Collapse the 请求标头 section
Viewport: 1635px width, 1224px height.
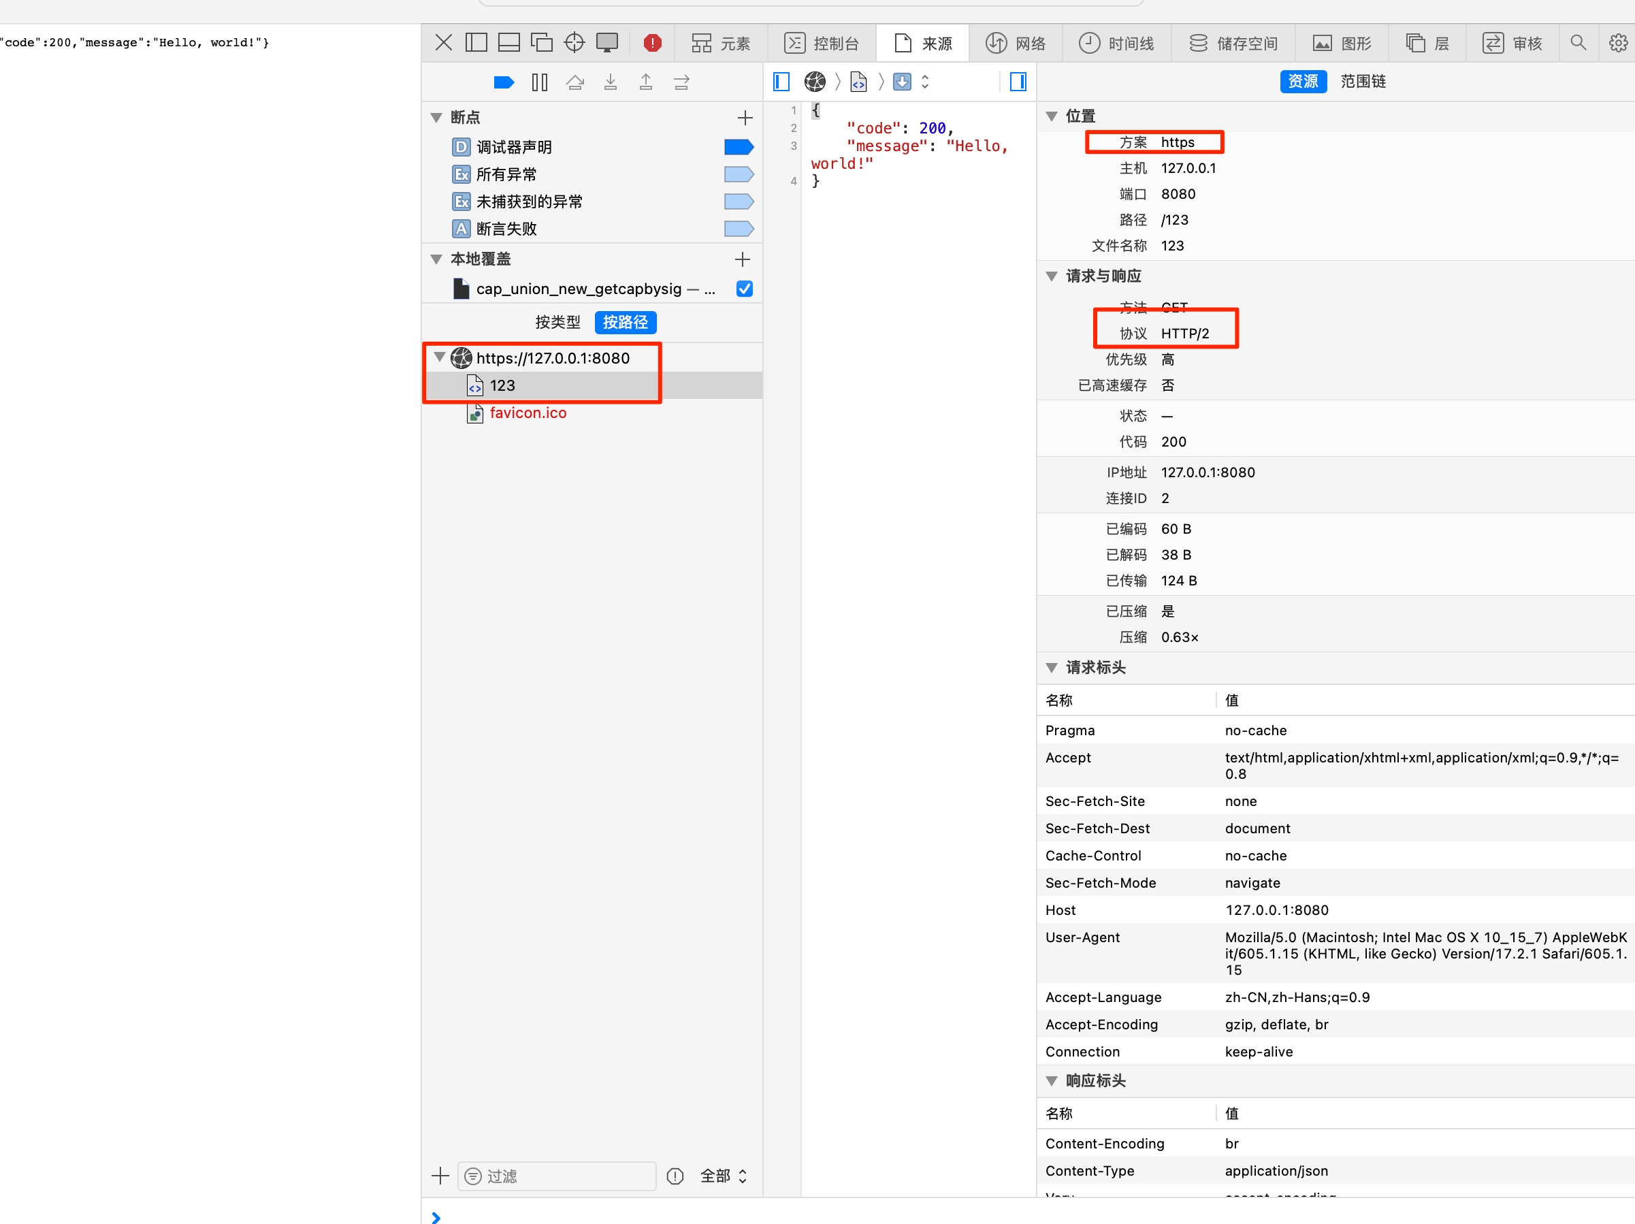[x=1052, y=667]
